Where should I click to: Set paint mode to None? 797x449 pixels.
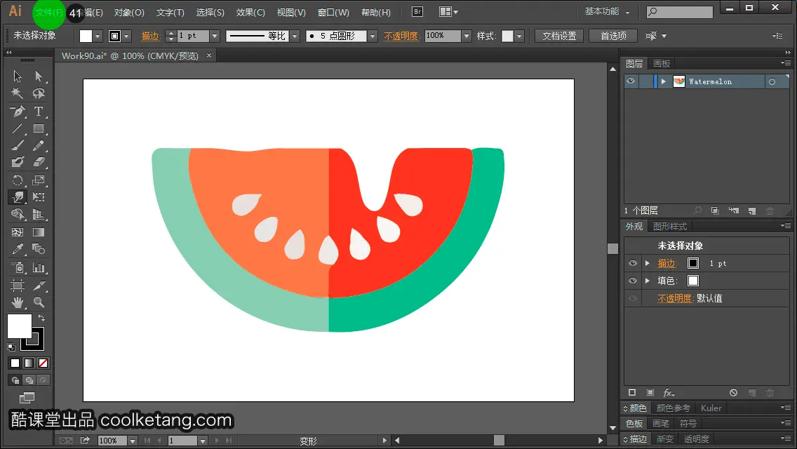pyautogui.click(x=43, y=363)
